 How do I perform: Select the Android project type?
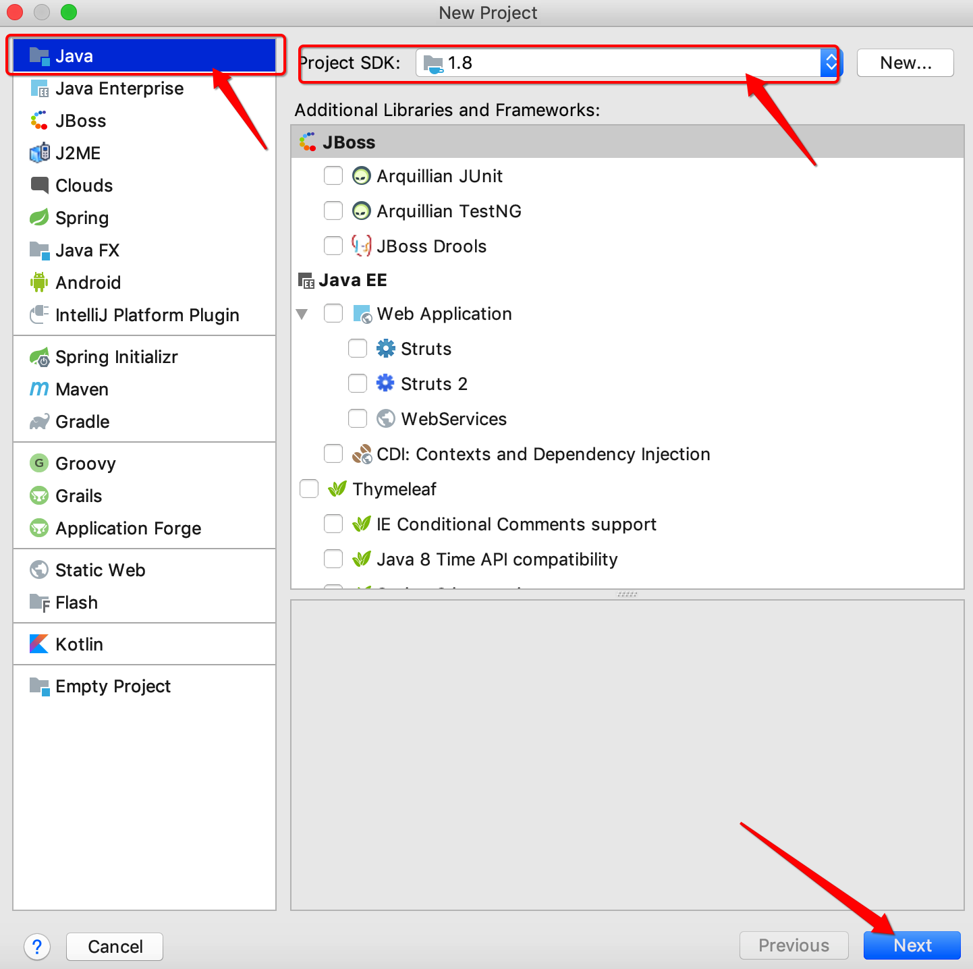(x=144, y=283)
